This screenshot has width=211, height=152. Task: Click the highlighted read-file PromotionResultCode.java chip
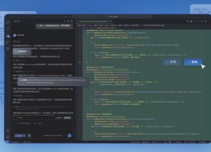tap(53, 81)
